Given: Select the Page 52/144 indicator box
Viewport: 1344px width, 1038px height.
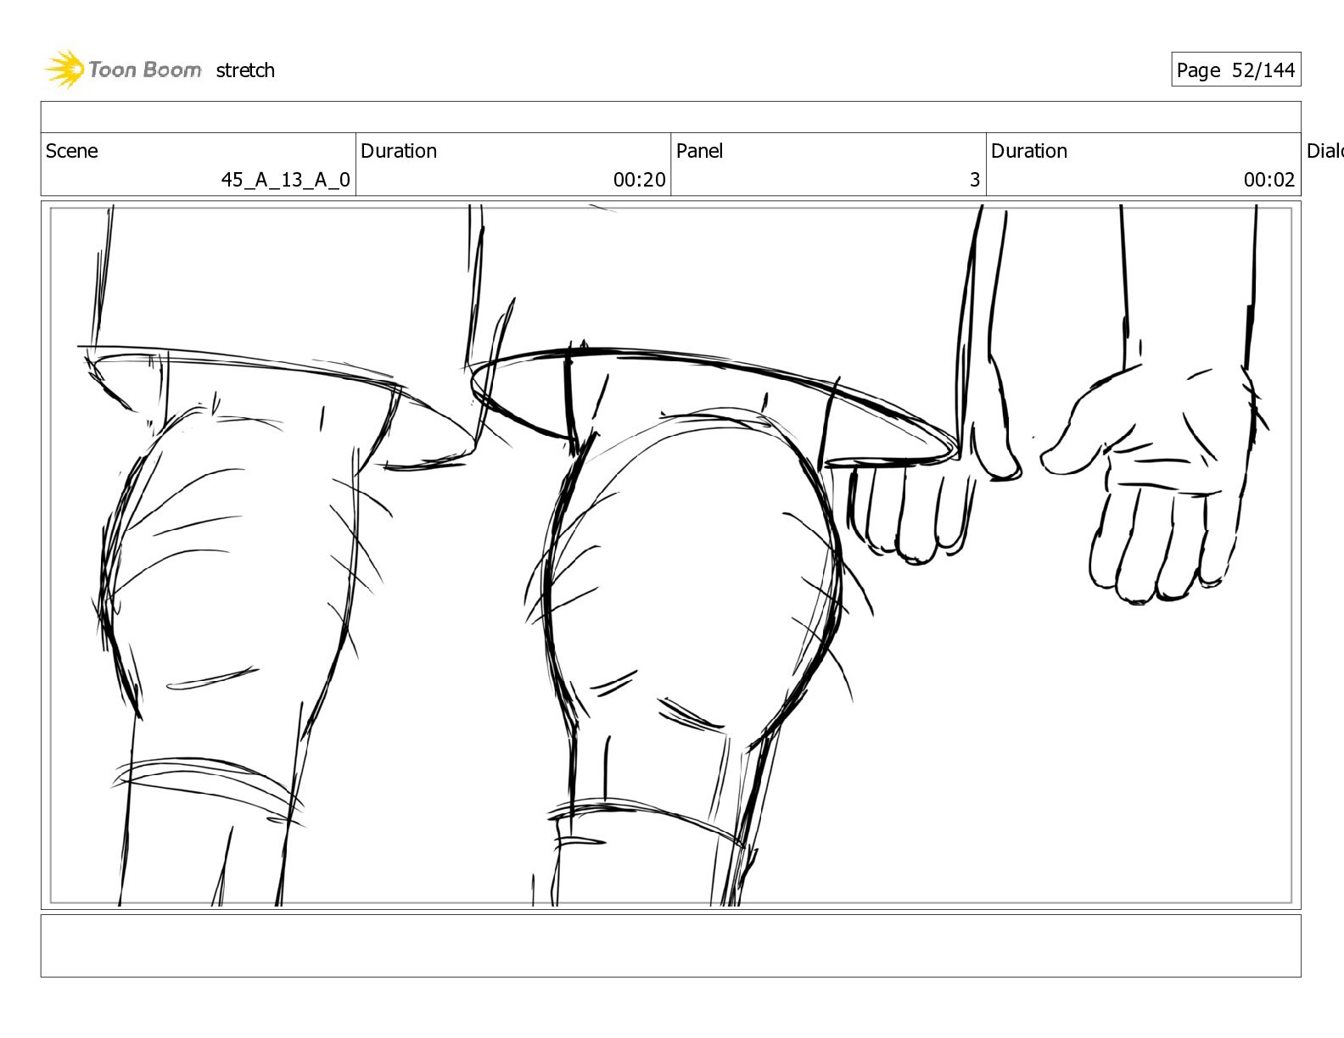Looking at the screenshot, I should tap(1235, 70).
